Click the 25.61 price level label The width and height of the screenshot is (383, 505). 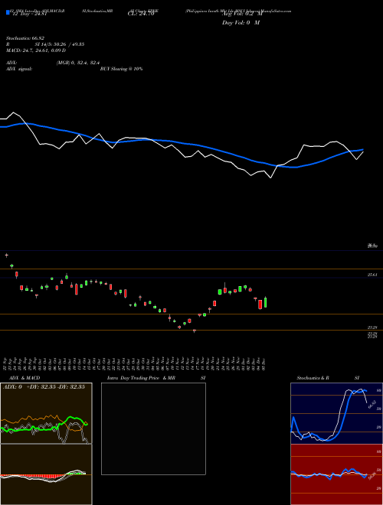coord(372,275)
